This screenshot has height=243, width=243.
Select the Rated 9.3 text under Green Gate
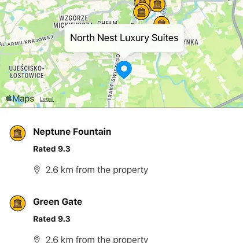pyautogui.click(x=51, y=219)
